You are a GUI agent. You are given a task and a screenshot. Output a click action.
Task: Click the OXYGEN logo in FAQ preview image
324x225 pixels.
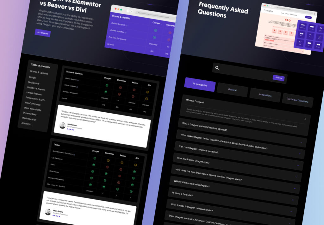(x=269, y=10)
